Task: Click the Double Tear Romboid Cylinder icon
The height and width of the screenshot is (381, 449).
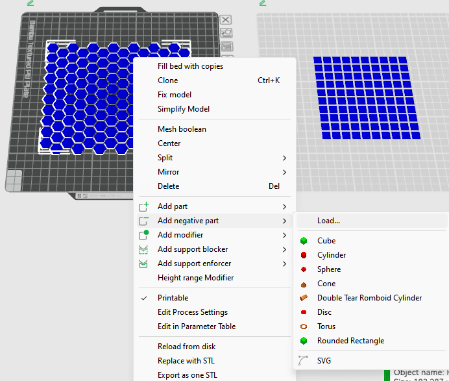Action: click(x=304, y=298)
